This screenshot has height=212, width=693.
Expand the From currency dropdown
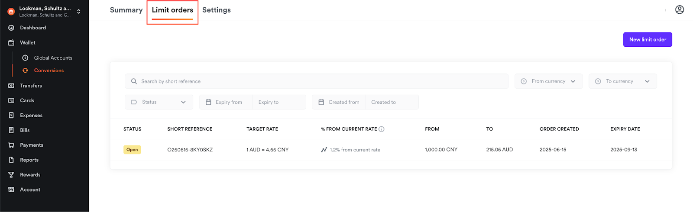coord(548,81)
